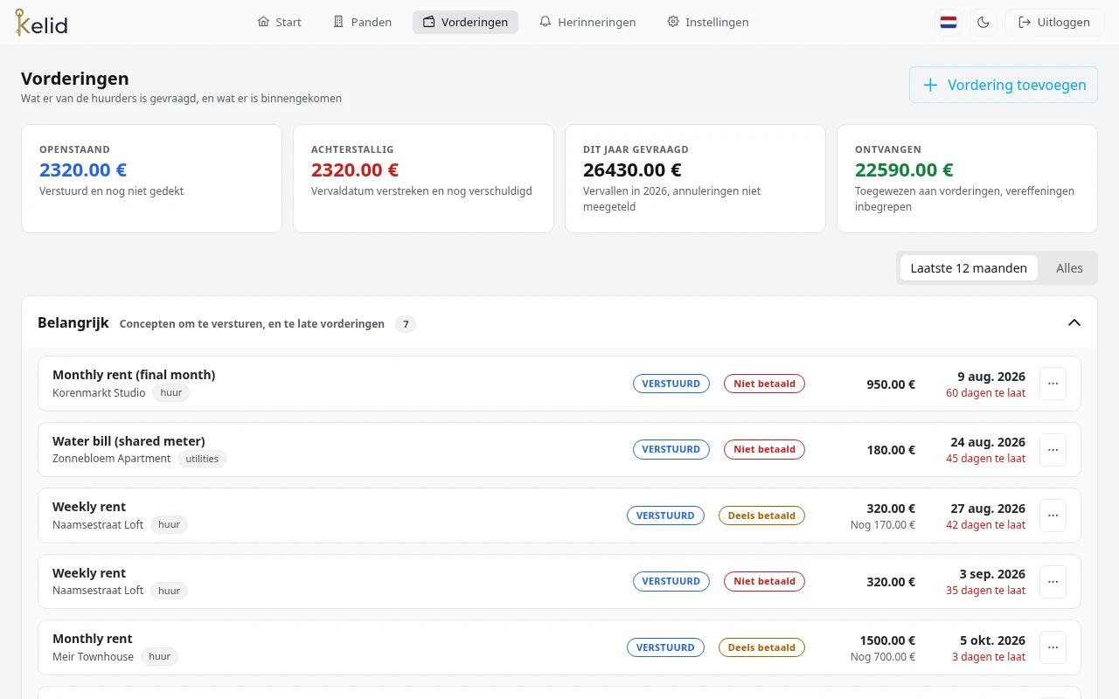Select the Vorderingen tab
The width and height of the screenshot is (1119, 699).
pyautogui.click(x=465, y=22)
